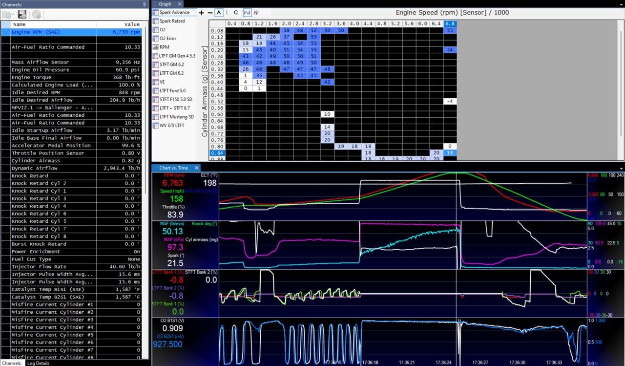Click the channels settings gear icon

coord(37,15)
